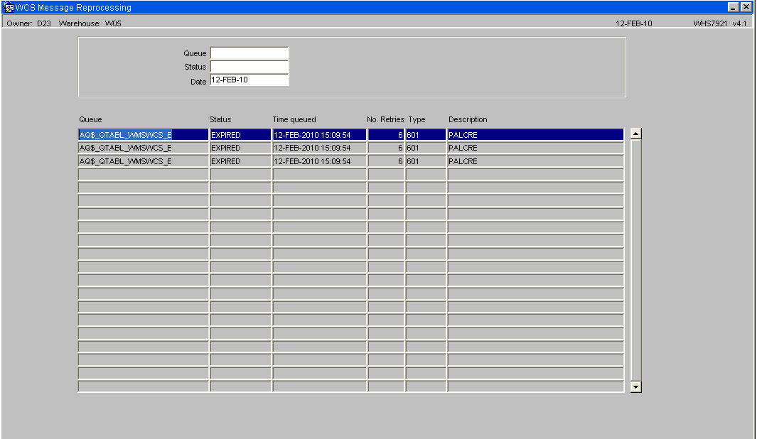Click Type 601 in the first row
757x439 pixels.
tap(425, 134)
